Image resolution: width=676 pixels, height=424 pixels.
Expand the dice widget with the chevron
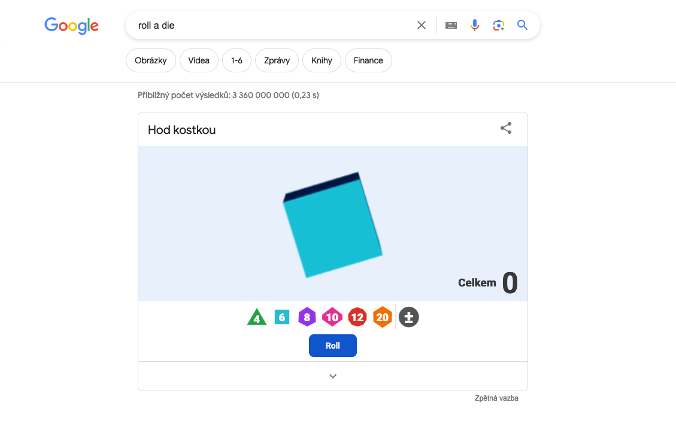pyautogui.click(x=333, y=376)
